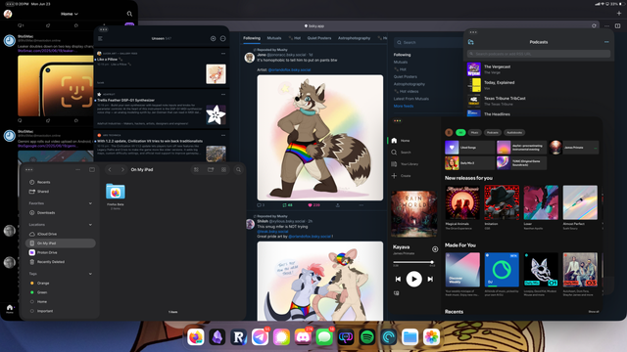The width and height of the screenshot is (627, 352).
Task: Switch to icon grid view in Files
Action: 223,169
